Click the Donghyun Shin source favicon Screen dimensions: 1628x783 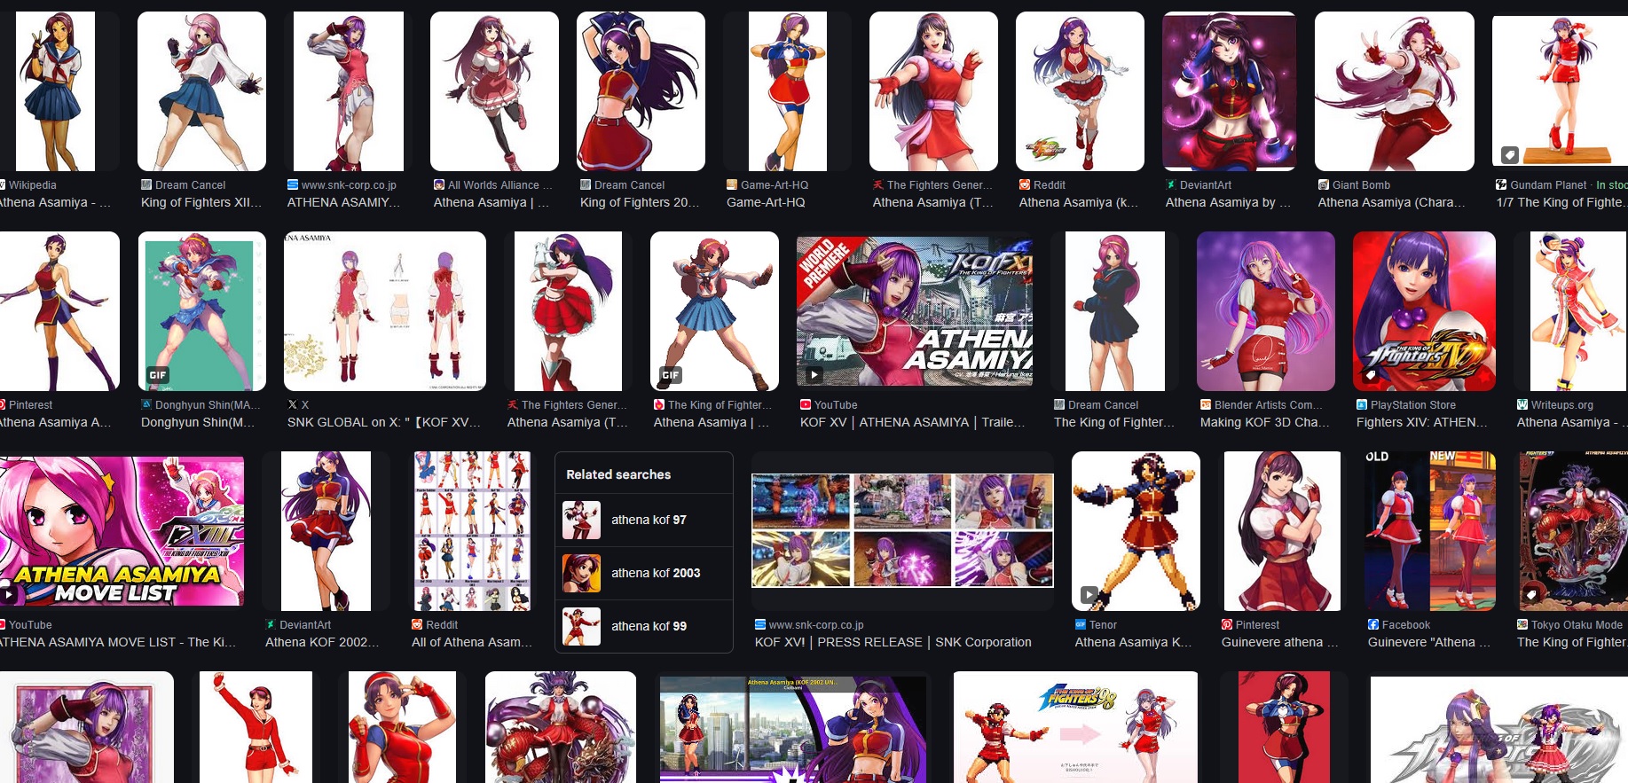coord(146,404)
